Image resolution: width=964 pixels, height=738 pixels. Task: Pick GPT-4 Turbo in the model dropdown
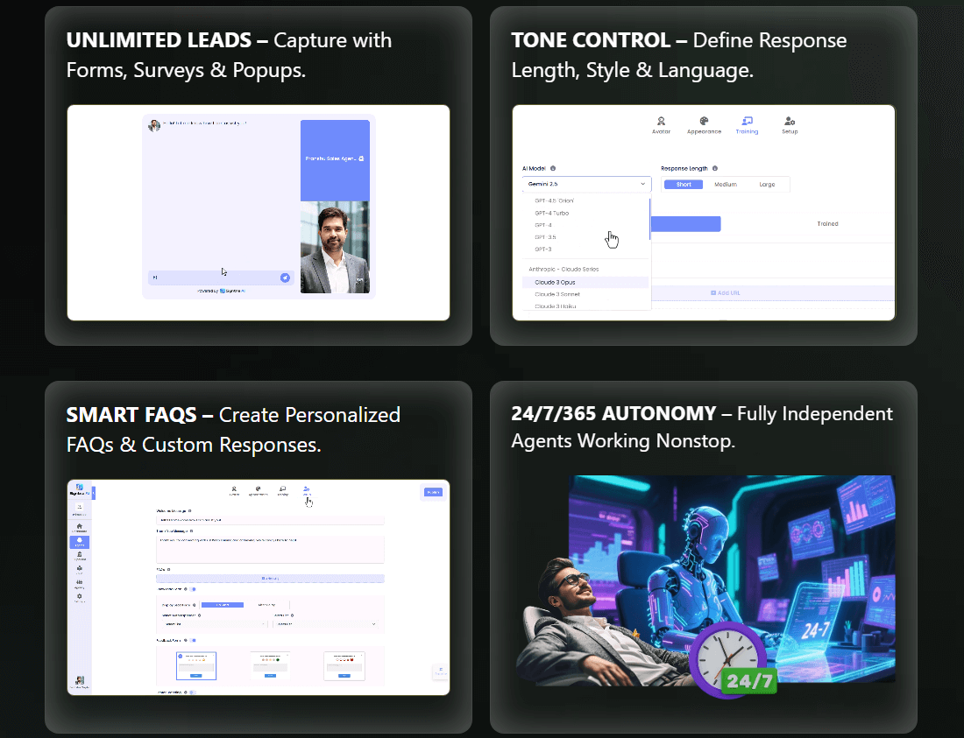coord(551,213)
